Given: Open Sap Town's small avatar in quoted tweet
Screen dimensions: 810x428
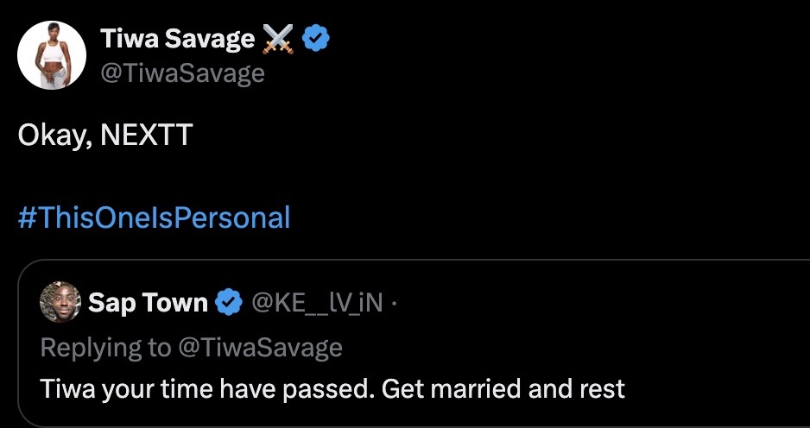Looking at the screenshot, I should [x=60, y=303].
